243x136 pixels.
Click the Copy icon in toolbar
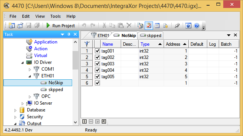(x=112, y=25)
